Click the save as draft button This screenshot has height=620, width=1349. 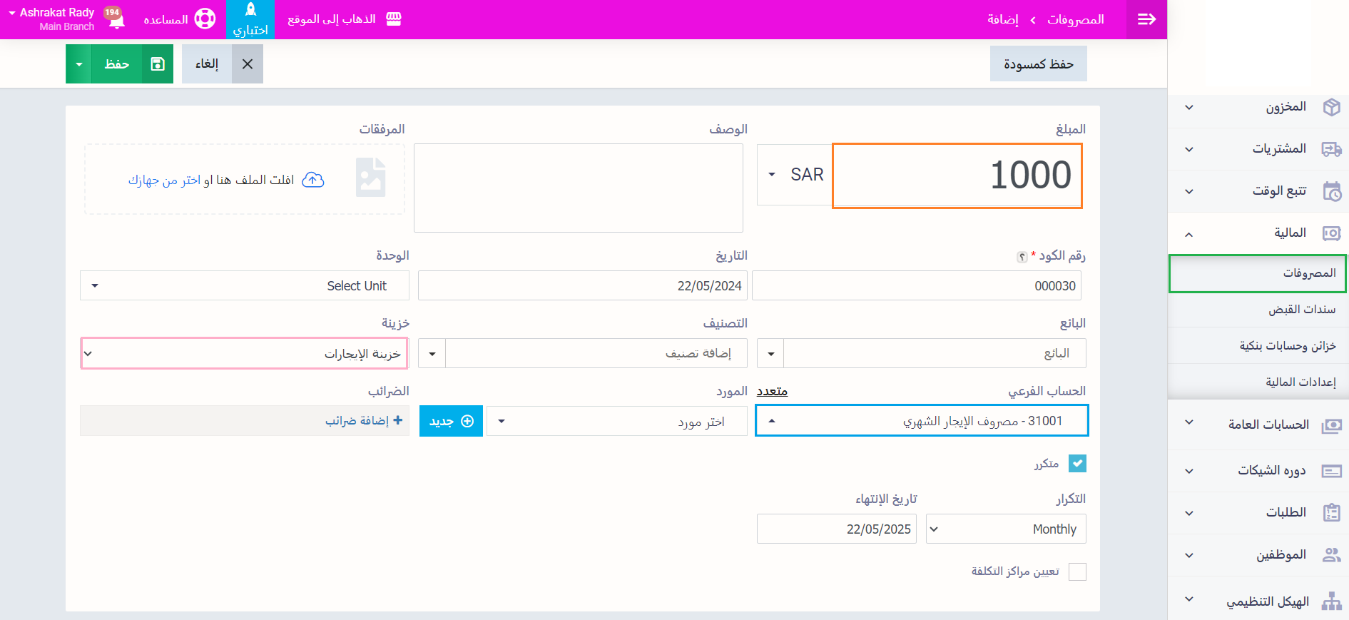coord(1038,64)
